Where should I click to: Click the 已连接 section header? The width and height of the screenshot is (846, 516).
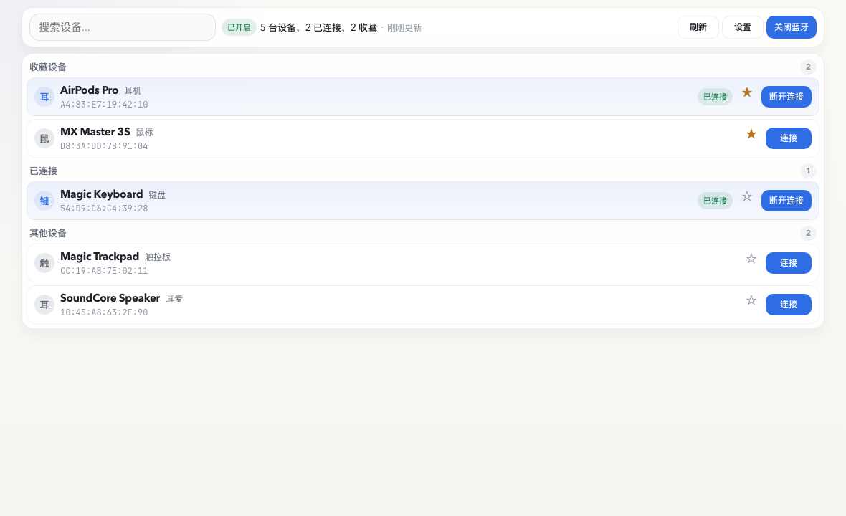click(x=43, y=171)
